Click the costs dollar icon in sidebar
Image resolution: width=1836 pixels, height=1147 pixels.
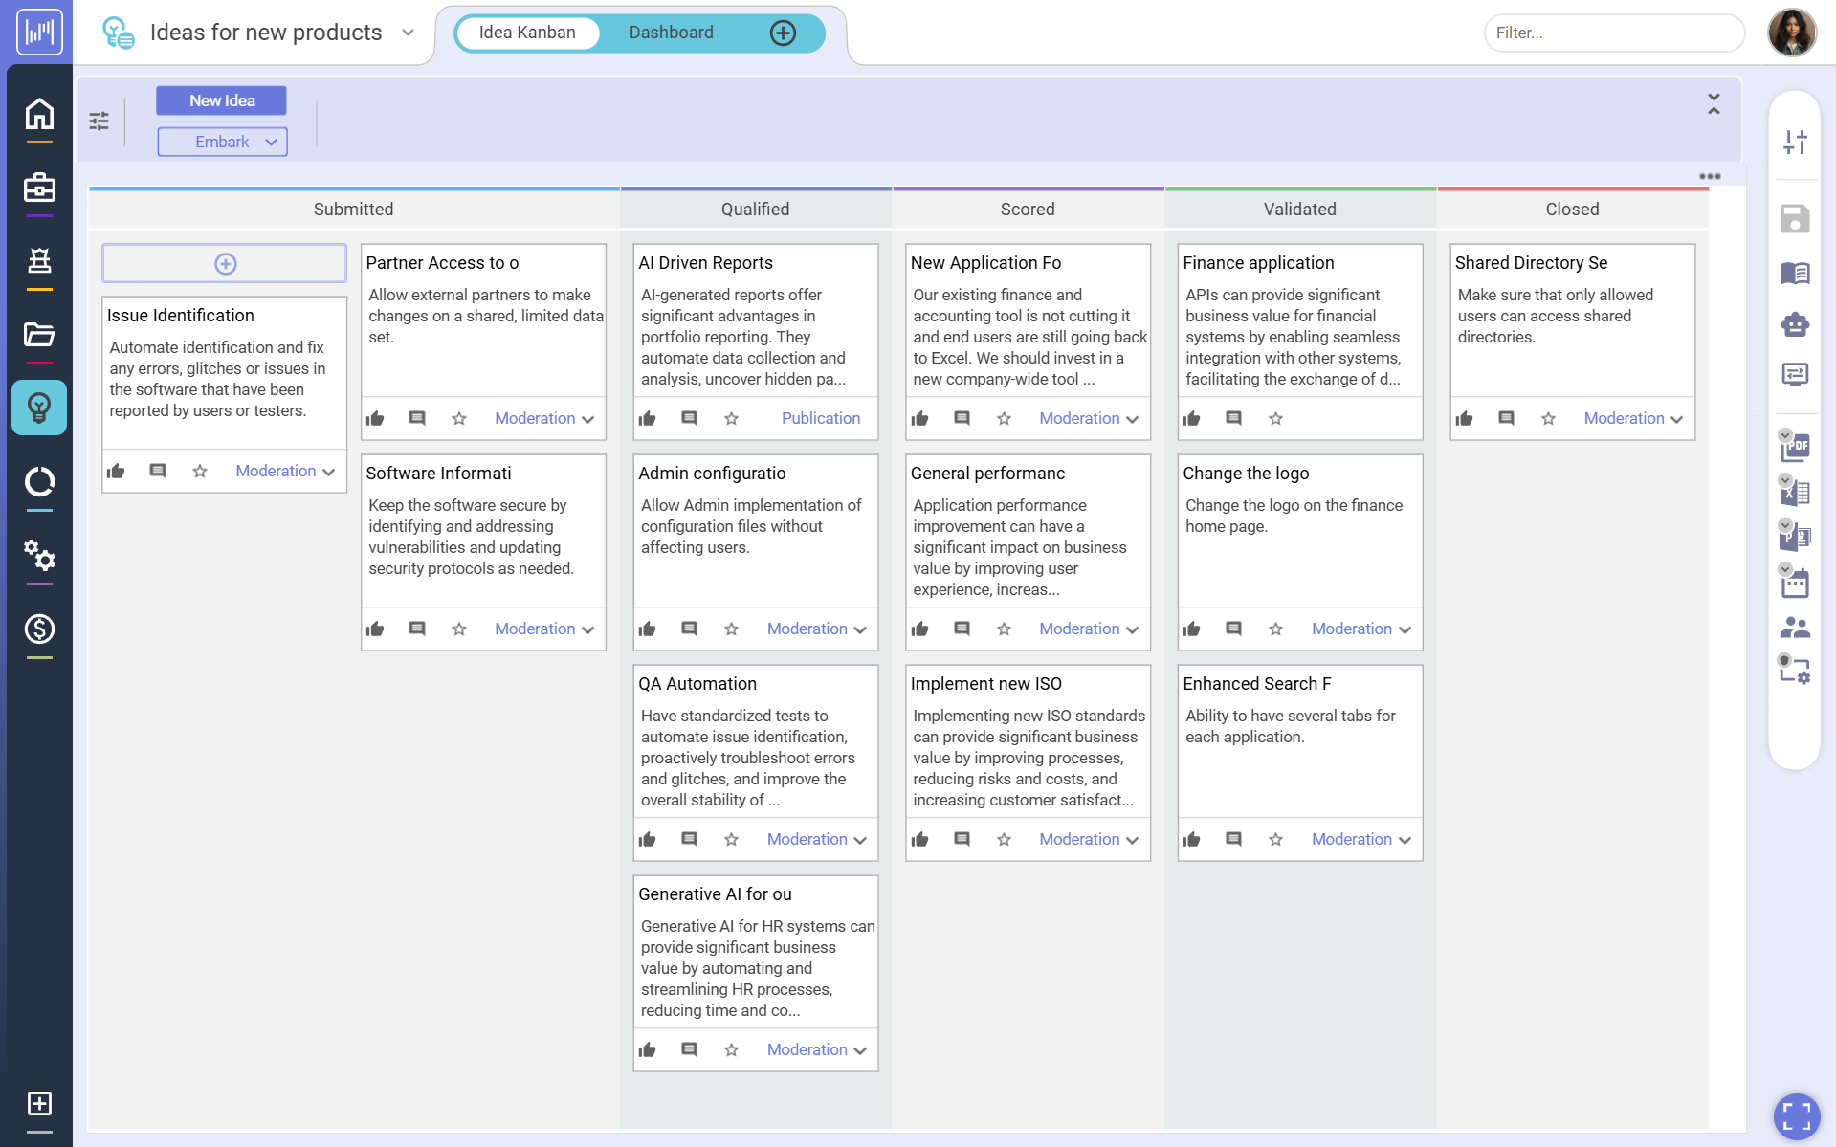[x=39, y=629]
